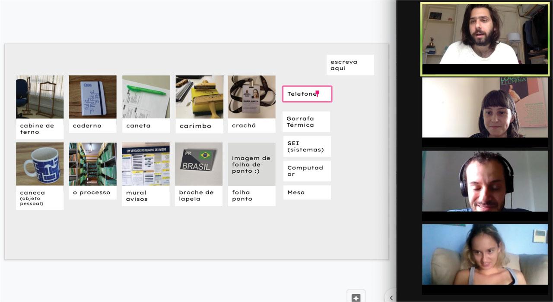The width and height of the screenshot is (553, 302).
Task: Select the carimbo stamp photo
Action: pos(199,97)
